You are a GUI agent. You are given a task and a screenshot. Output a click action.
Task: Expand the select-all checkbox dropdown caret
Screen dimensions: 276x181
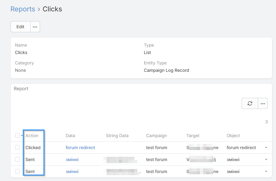pos(22,136)
